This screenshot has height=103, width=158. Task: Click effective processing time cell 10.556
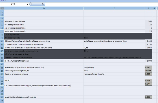tap(148, 71)
